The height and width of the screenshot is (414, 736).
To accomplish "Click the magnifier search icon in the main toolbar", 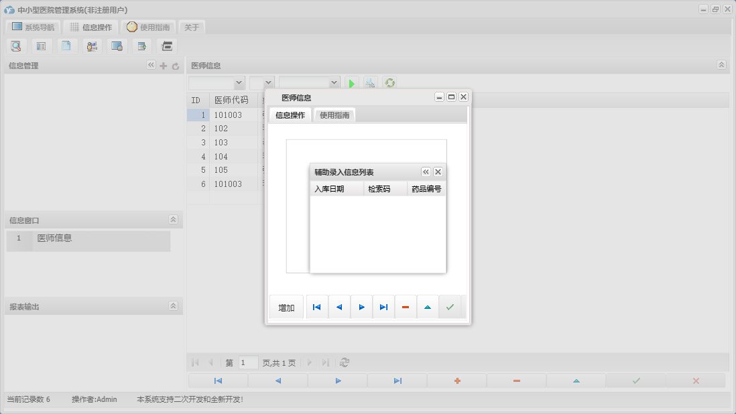I will [x=15, y=46].
